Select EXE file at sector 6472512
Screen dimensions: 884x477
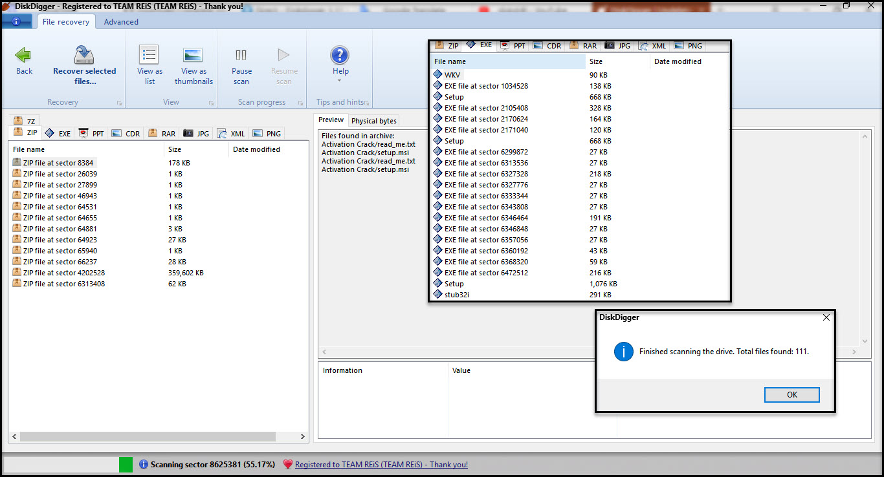(x=486, y=273)
